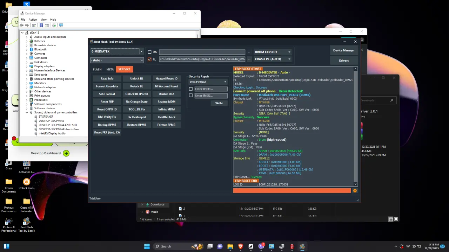Open the Reami Documents desktop folder

pyautogui.click(x=9, y=185)
